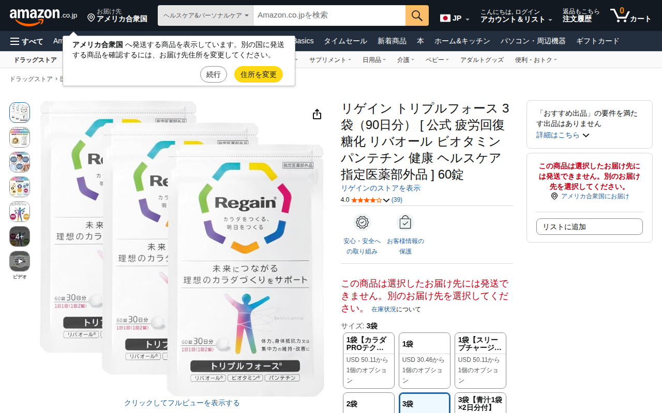This screenshot has width=662, height=413.
Task: Open the アカウント＆リスト dropdown
Action: pyautogui.click(x=516, y=16)
